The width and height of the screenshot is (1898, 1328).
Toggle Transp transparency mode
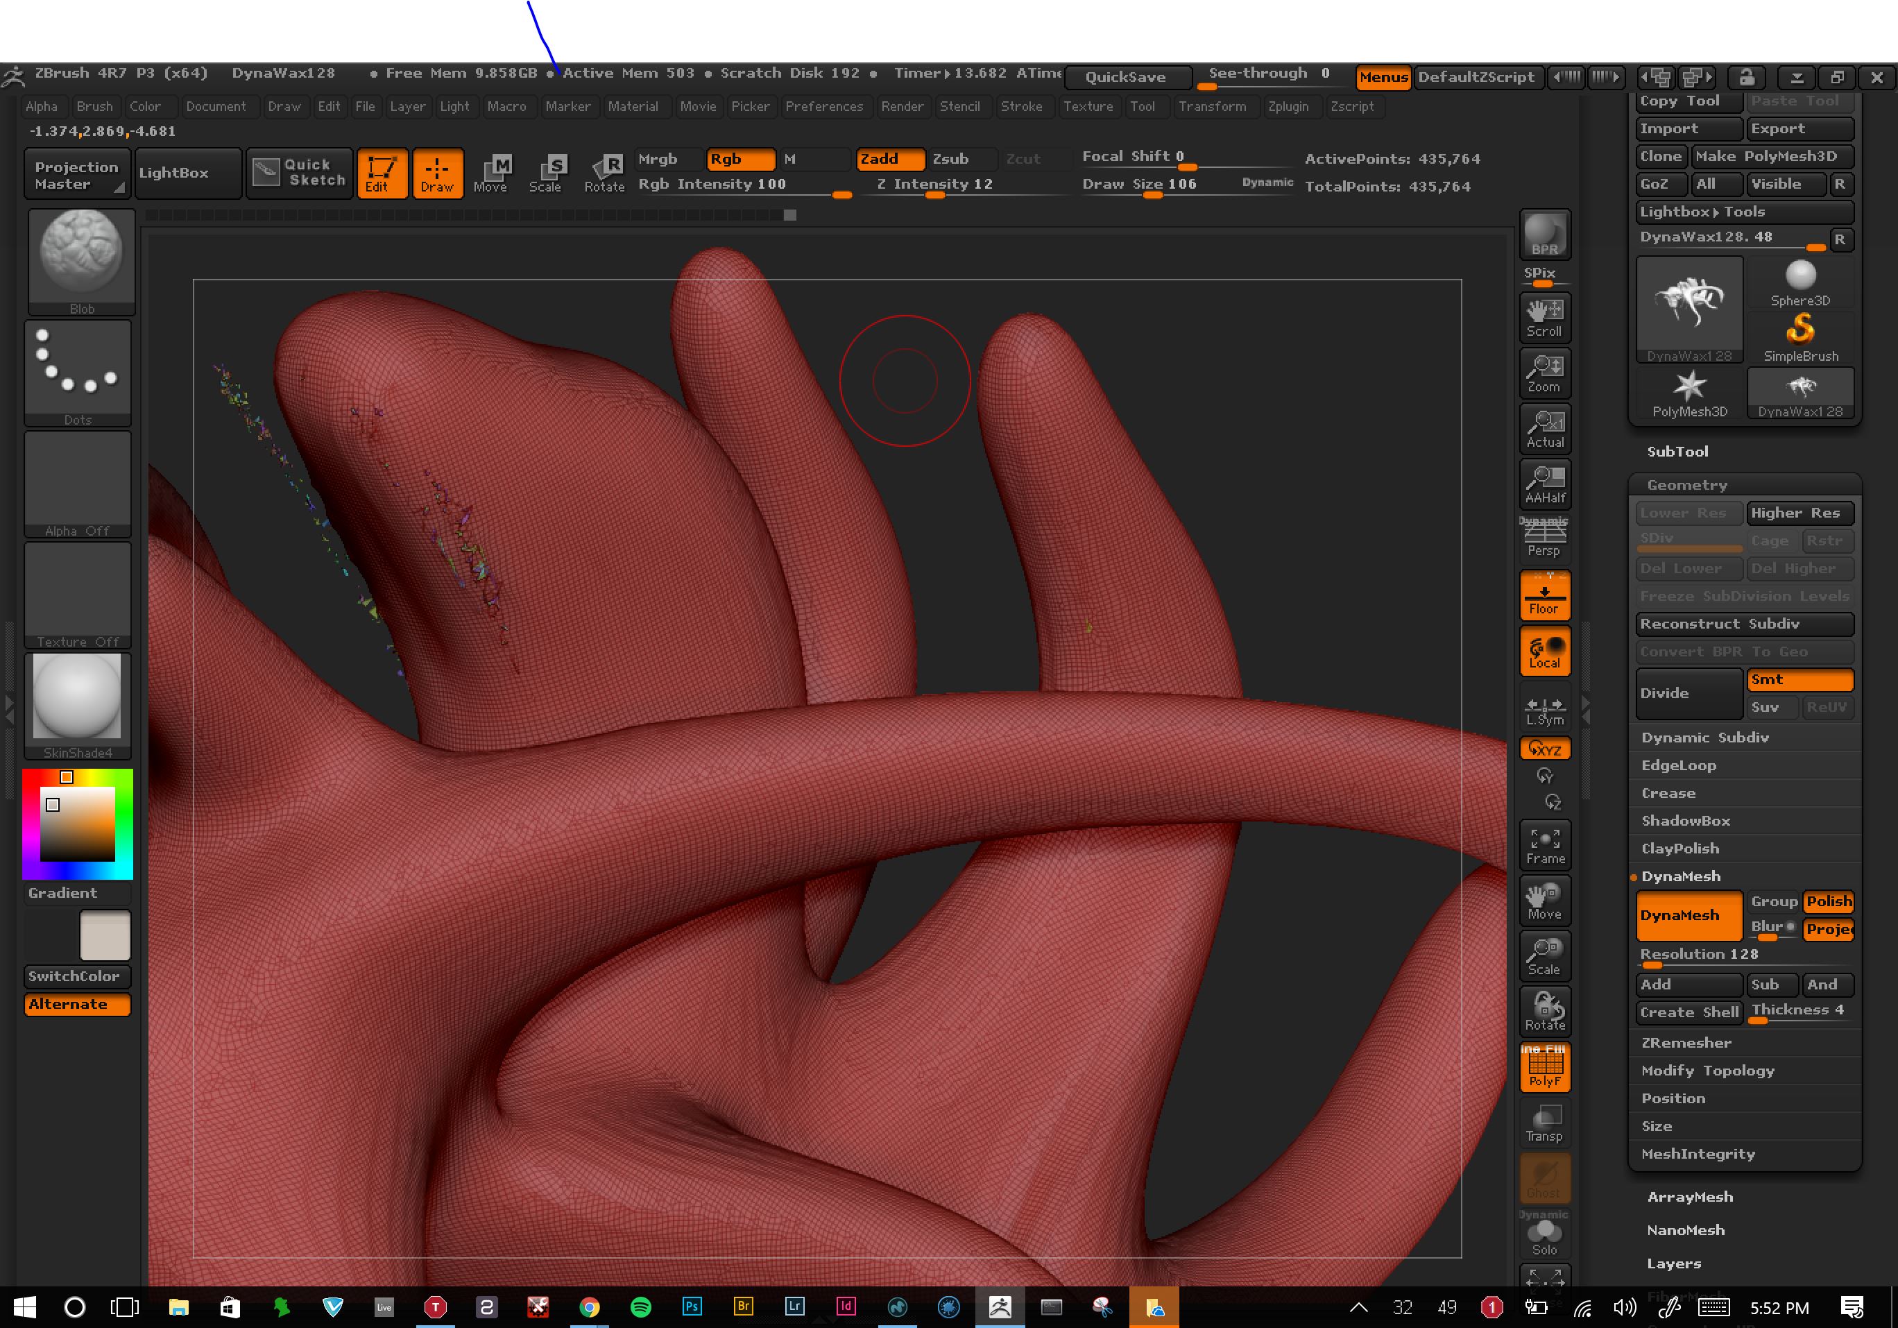tap(1544, 1122)
